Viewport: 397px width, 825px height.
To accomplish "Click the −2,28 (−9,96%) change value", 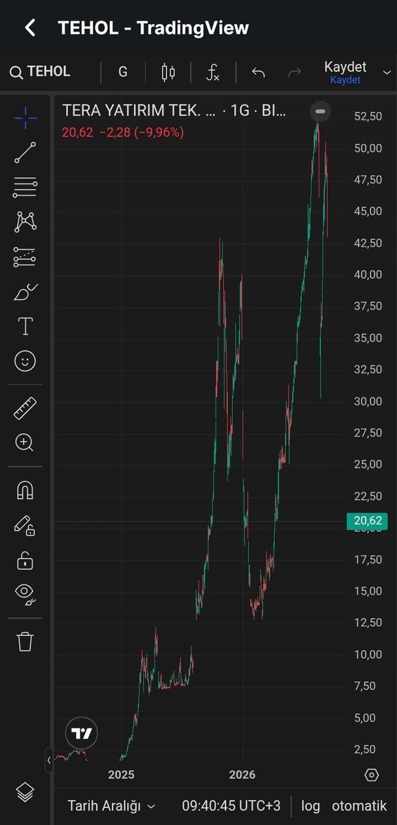I will tap(141, 132).
